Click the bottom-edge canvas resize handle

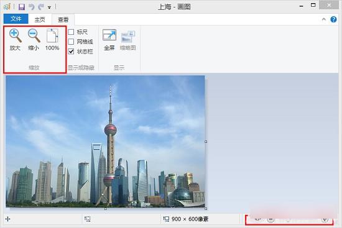106,209
